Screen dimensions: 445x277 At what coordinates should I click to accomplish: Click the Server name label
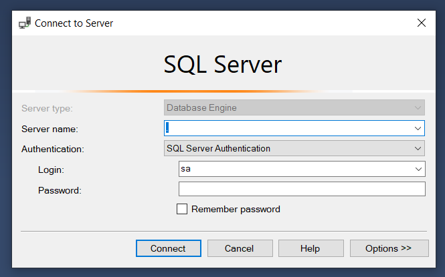click(50, 129)
